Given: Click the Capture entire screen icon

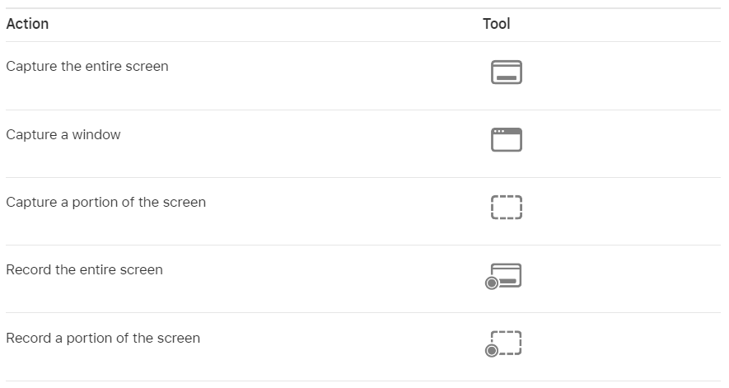Looking at the screenshot, I should 507,72.
